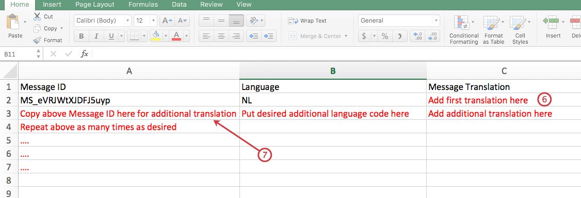Decrease decimal places icon
The width and height of the screenshot is (581, 198).
tap(433, 36)
